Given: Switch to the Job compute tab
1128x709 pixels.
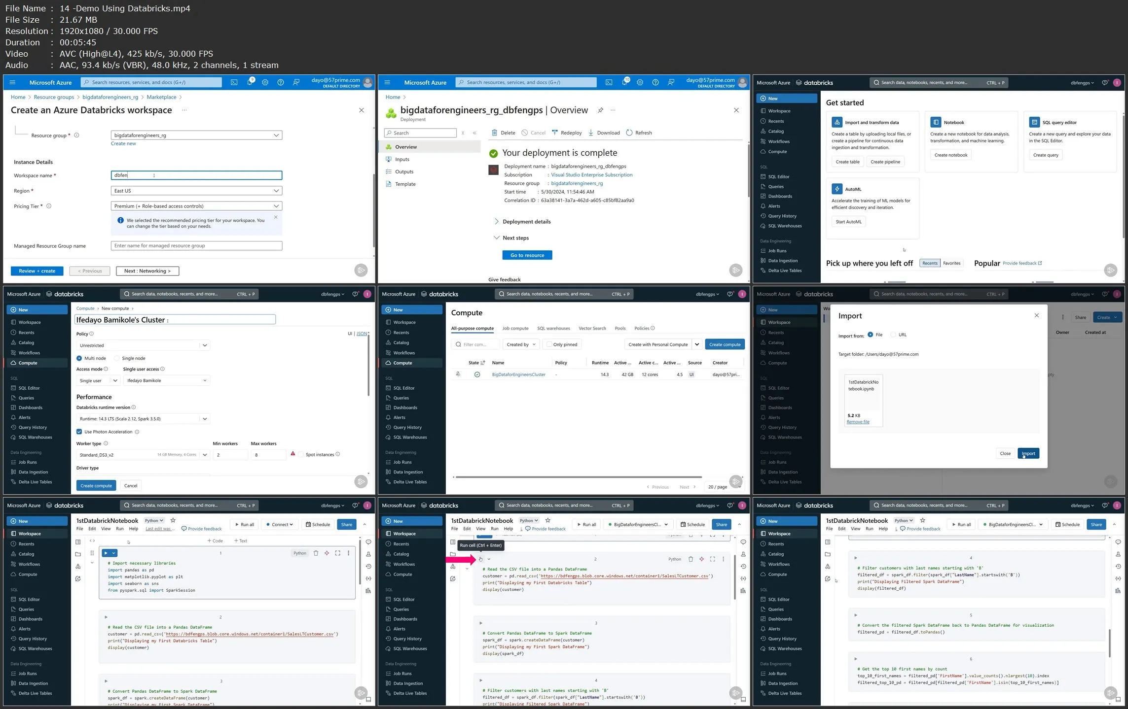Looking at the screenshot, I should (515, 328).
